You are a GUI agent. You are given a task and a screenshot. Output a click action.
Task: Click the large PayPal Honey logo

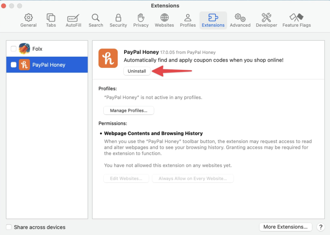(x=108, y=58)
